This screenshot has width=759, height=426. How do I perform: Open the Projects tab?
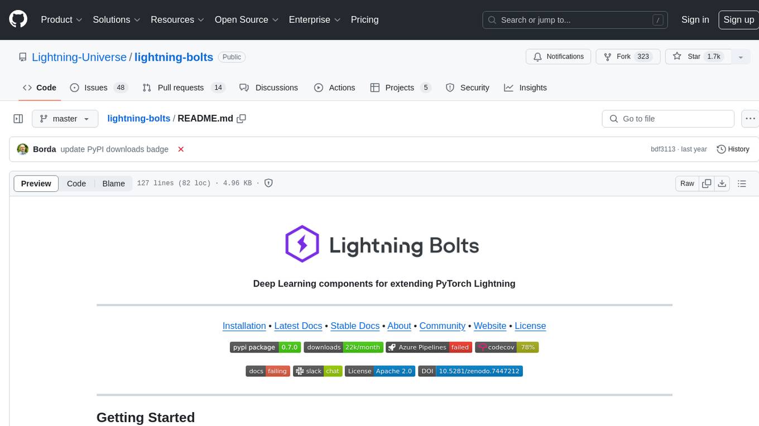(x=401, y=88)
